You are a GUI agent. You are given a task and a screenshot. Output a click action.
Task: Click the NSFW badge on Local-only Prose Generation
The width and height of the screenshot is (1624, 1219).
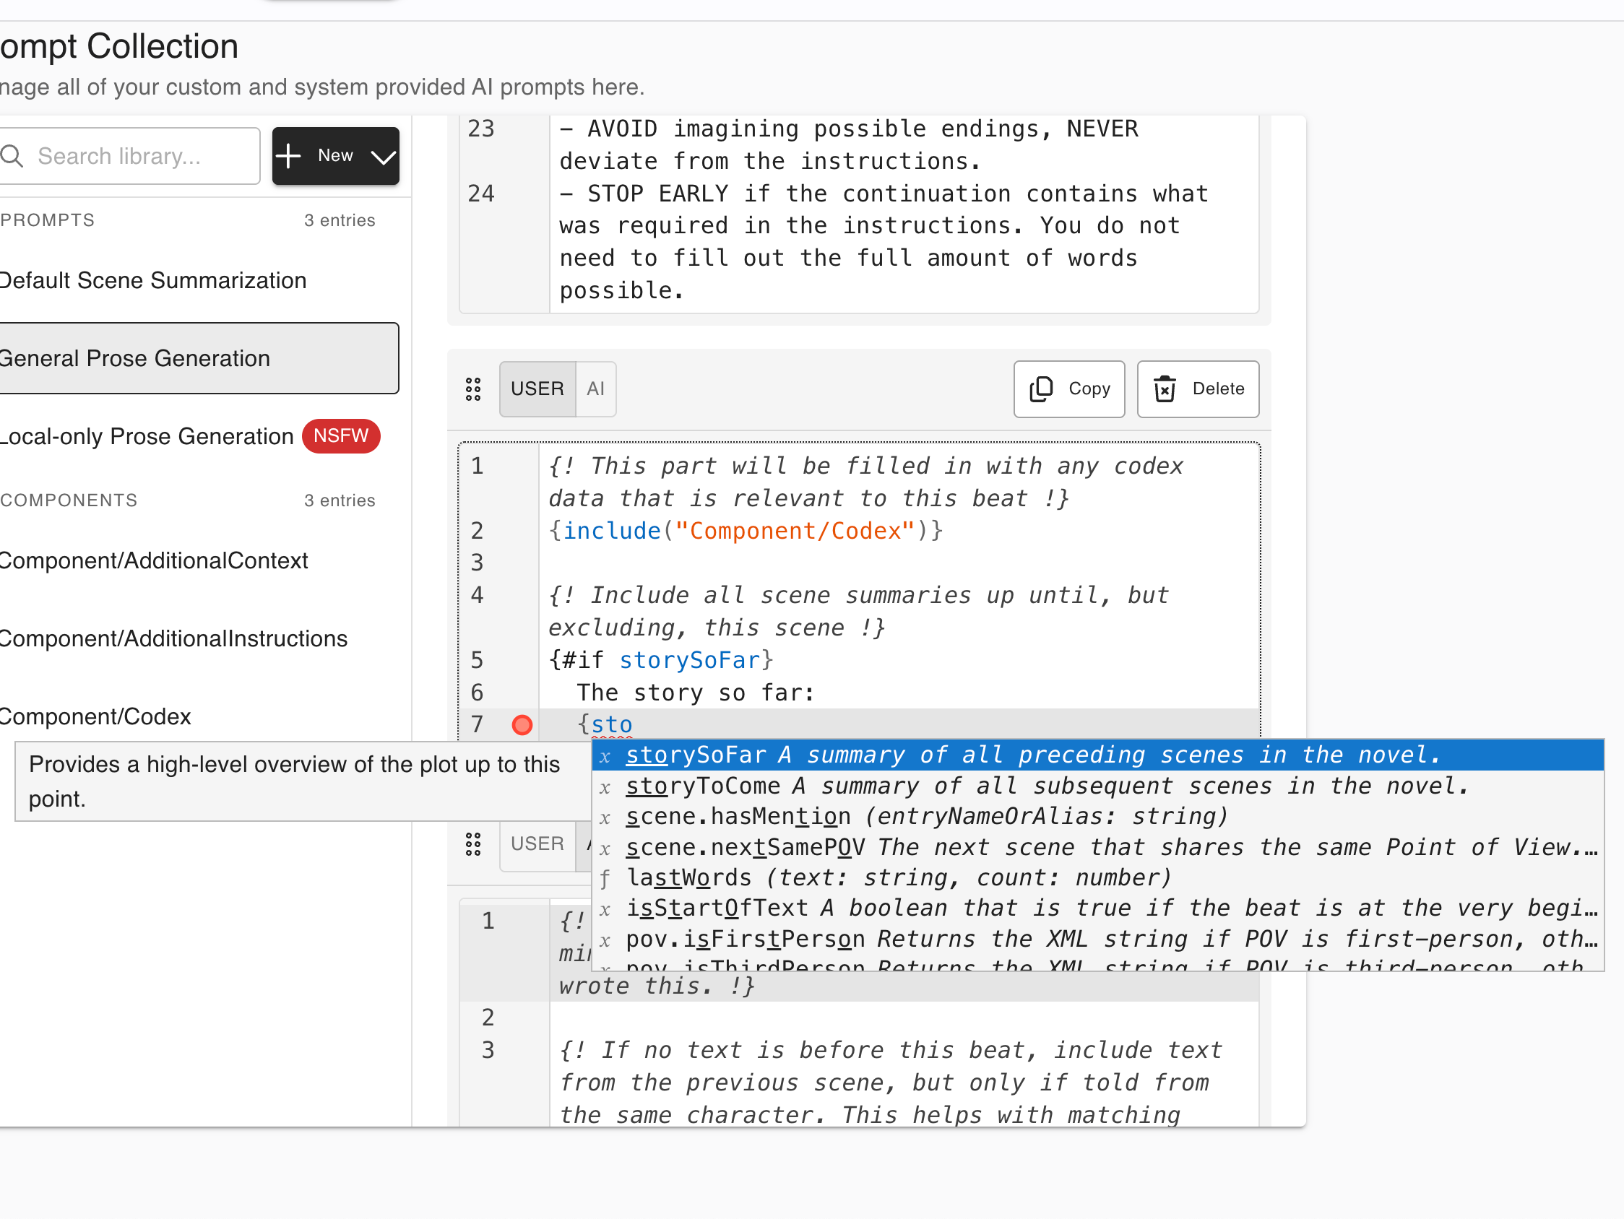[x=340, y=436]
